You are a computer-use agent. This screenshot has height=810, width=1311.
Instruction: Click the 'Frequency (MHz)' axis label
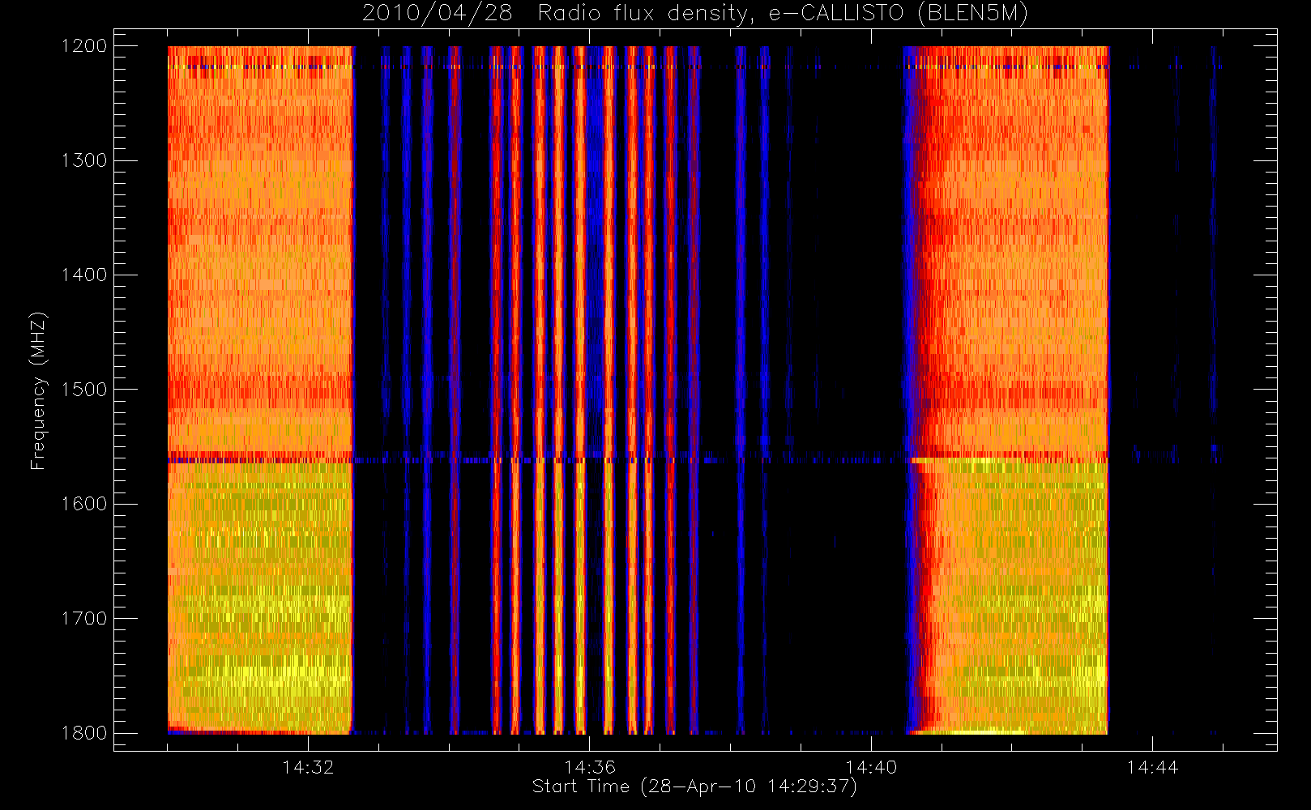click(x=37, y=390)
